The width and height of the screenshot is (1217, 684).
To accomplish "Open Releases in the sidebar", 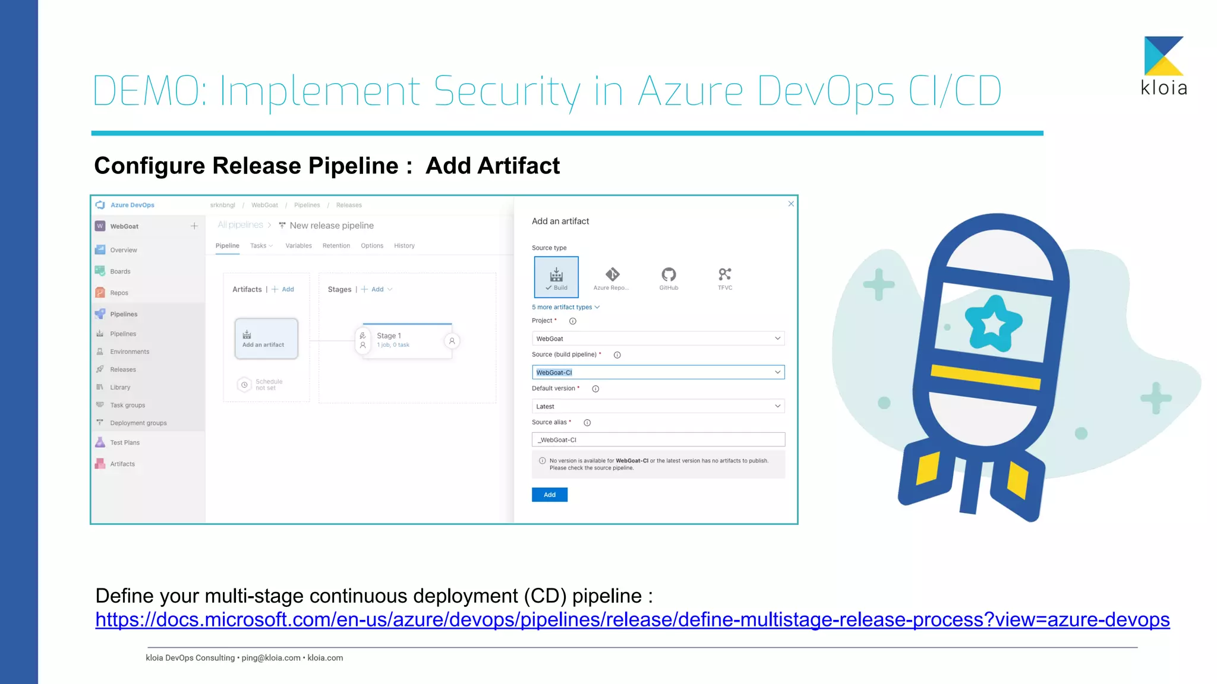I will [123, 369].
